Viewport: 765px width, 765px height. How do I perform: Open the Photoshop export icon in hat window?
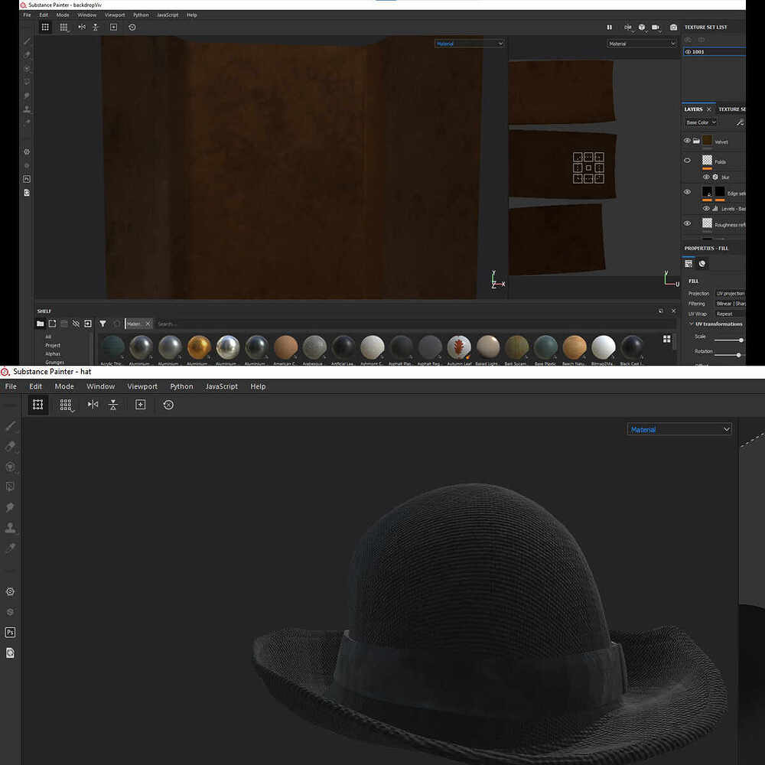[x=10, y=633]
